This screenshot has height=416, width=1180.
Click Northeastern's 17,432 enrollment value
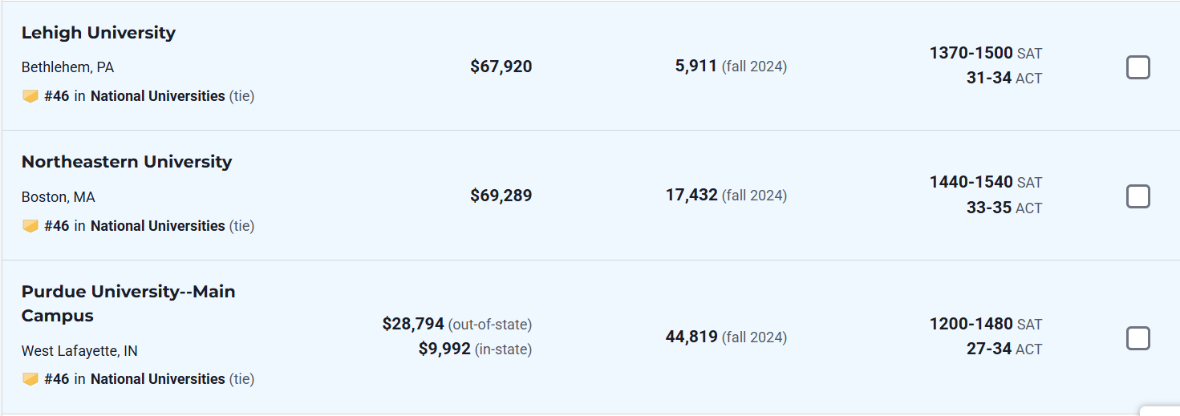point(691,195)
